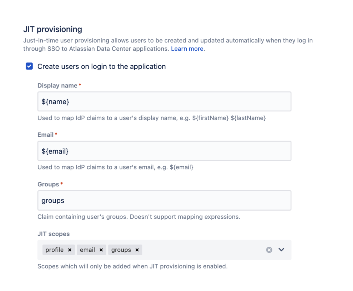Select the Groups claim input field
The width and height of the screenshot is (353, 291).
click(164, 200)
